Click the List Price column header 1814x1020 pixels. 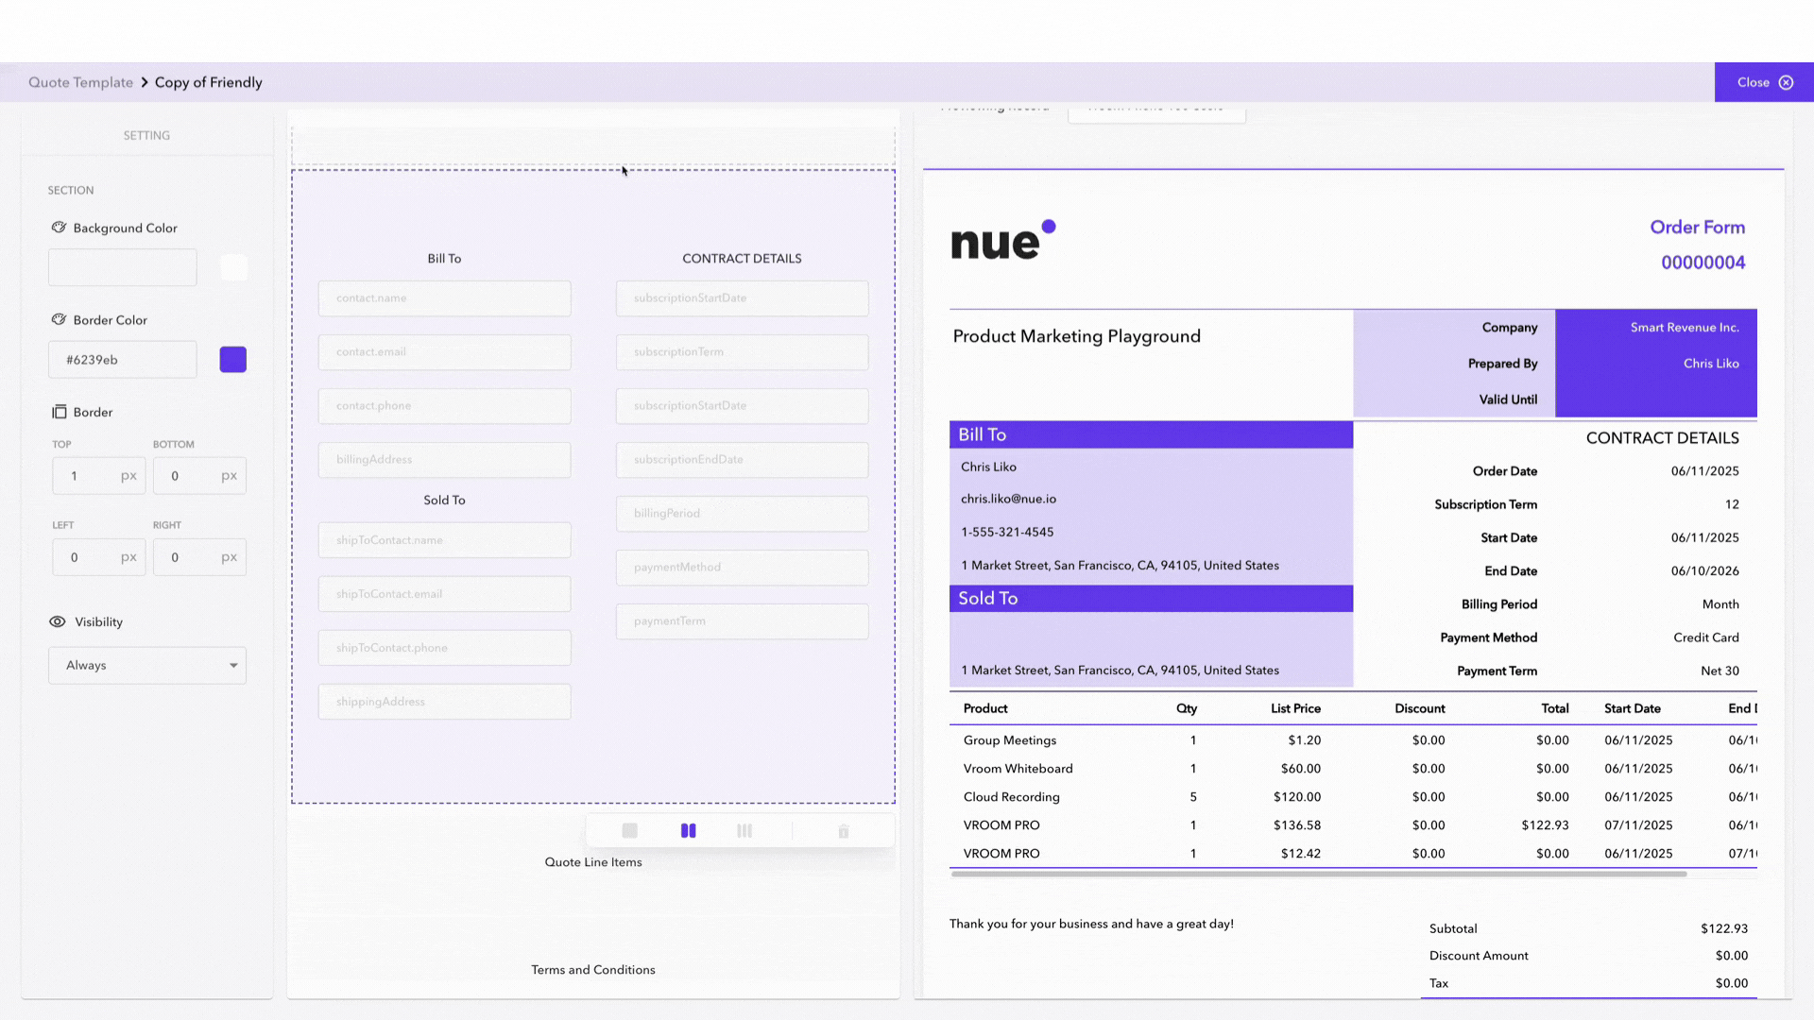tap(1295, 708)
